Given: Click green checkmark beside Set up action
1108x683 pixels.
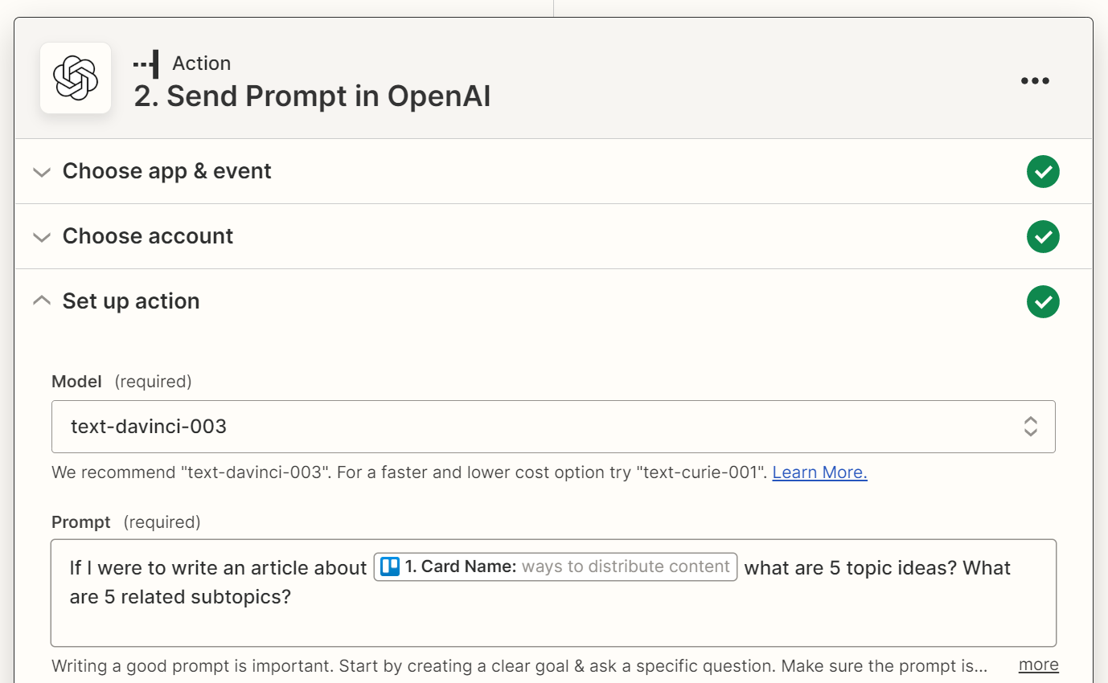Looking at the screenshot, I should [x=1043, y=301].
